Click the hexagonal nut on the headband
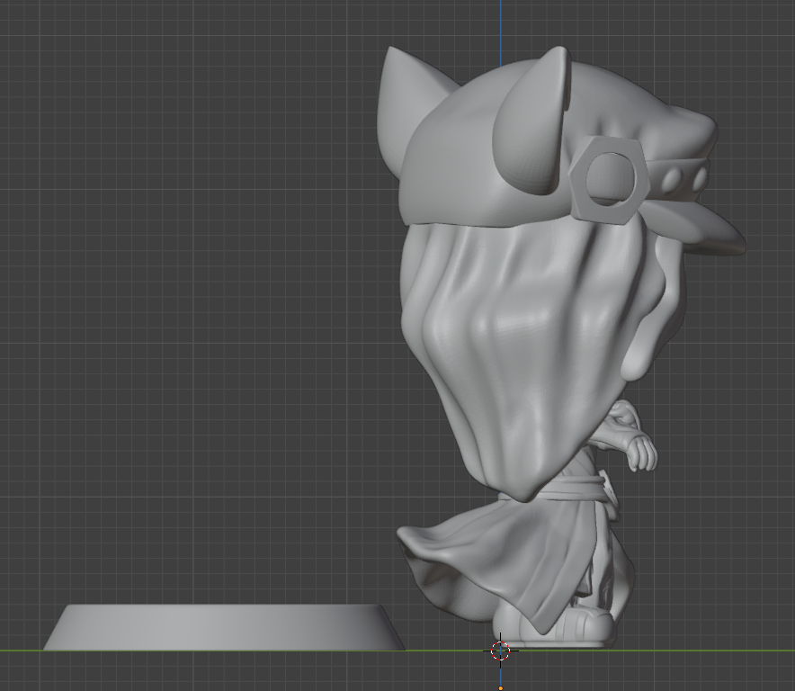 (x=609, y=180)
